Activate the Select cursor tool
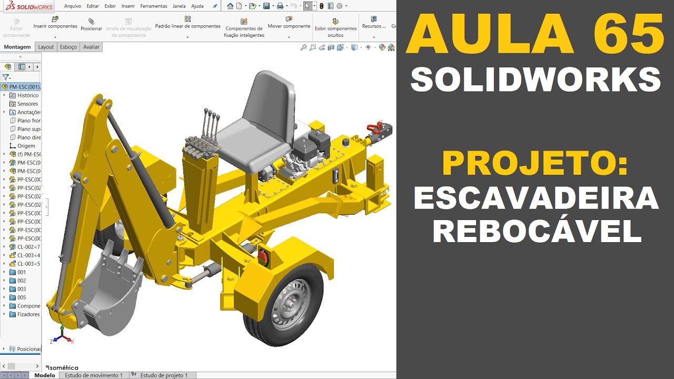Viewport: 674px width, 379px height. (308, 6)
